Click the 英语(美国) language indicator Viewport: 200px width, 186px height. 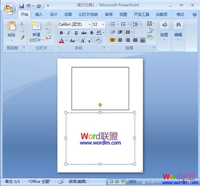pos(78,182)
